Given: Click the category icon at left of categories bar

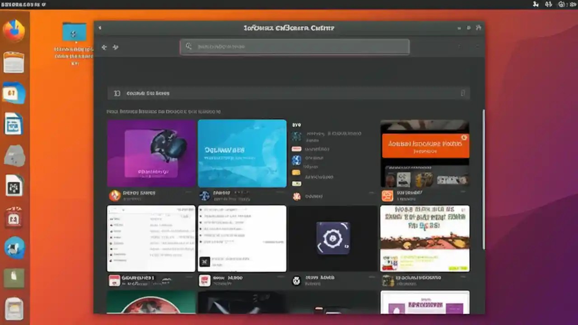Looking at the screenshot, I should (x=117, y=93).
